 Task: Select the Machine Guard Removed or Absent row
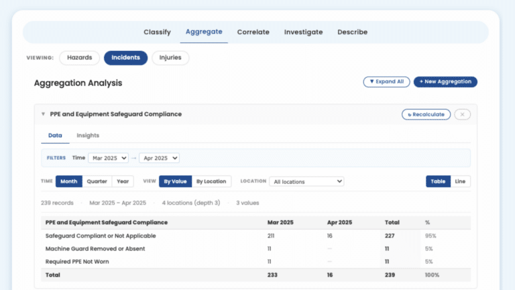pyautogui.click(x=255, y=248)
